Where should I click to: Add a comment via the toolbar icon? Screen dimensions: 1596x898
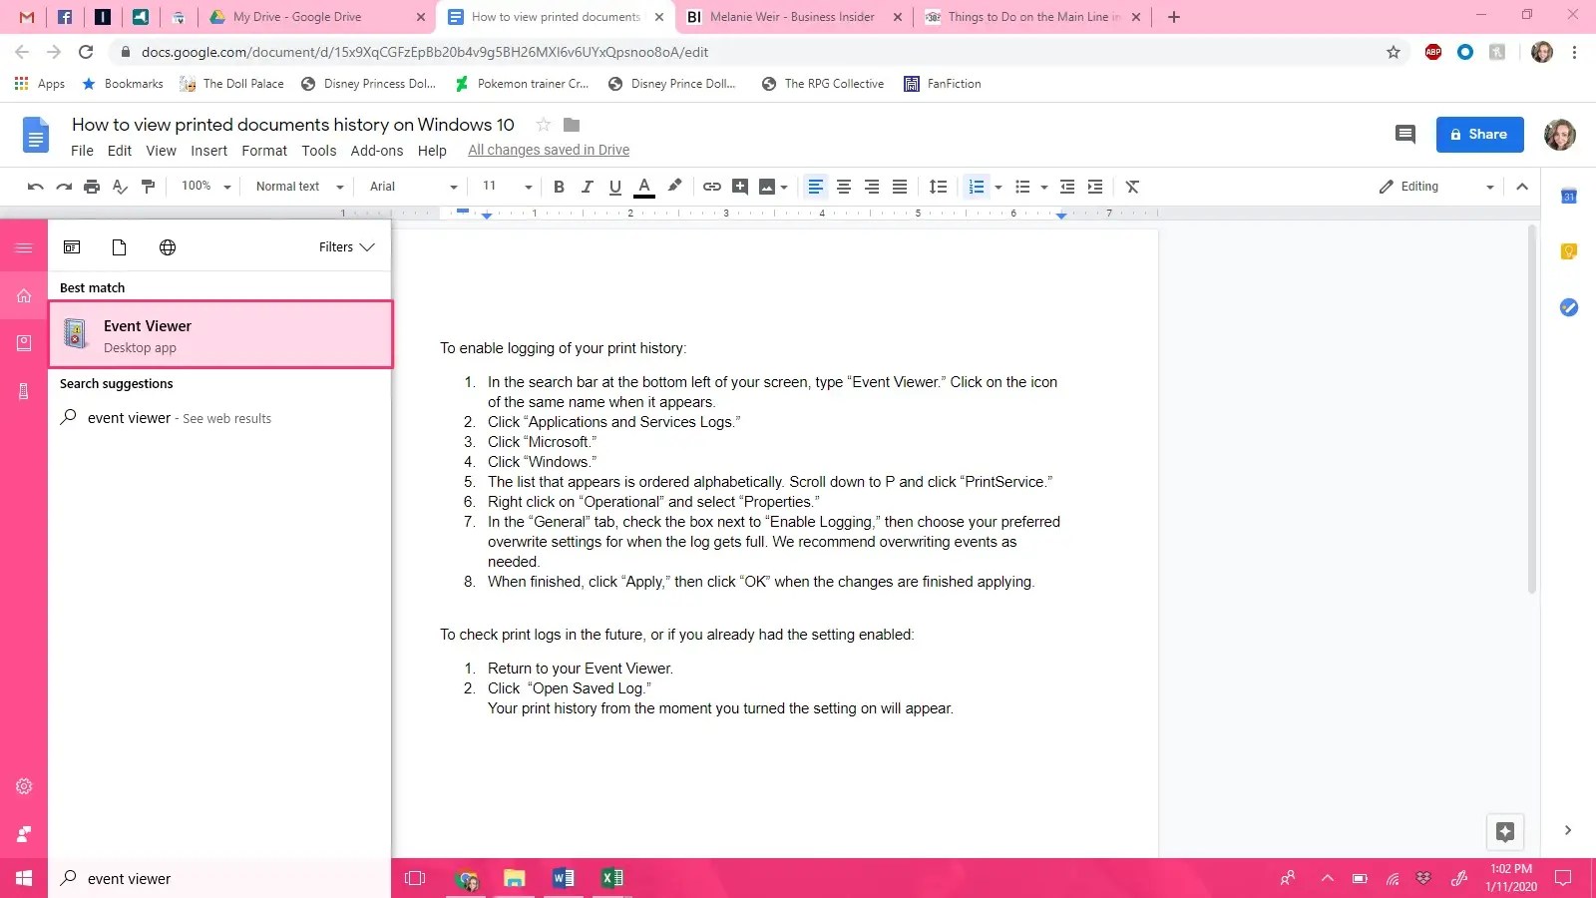[740, 187]
